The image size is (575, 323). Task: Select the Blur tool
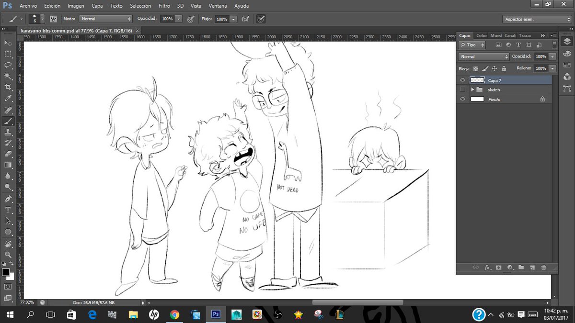(x=8, y=176)
